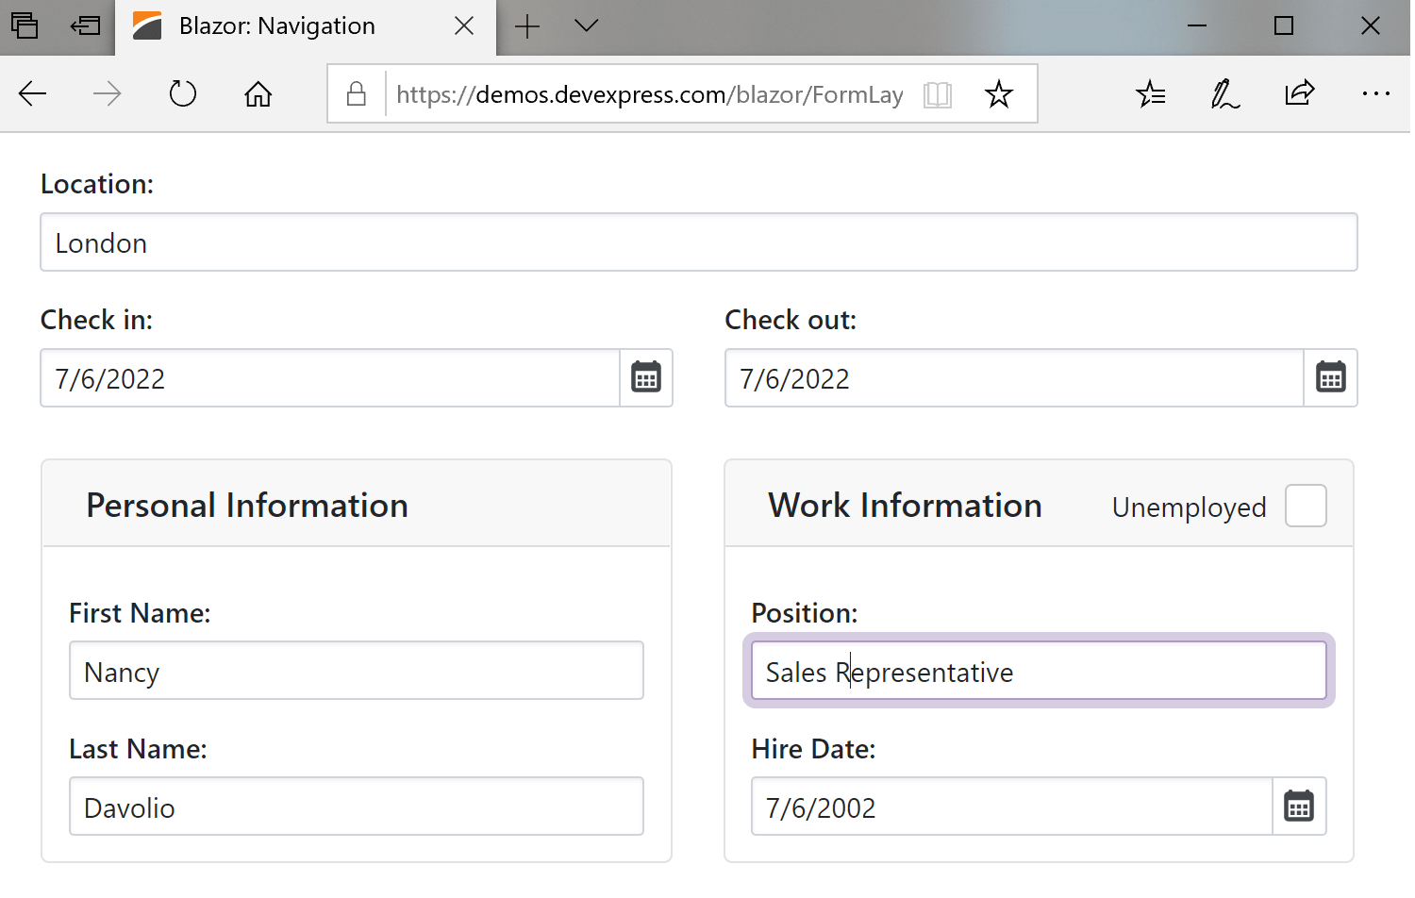Add page to favorites with star icon

click(998, 94)
